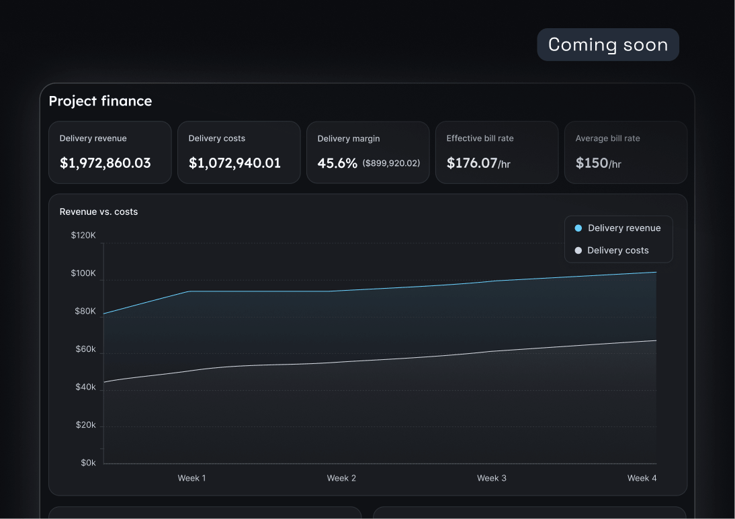Toggle the Delivery costs series in the legend

[x=615, y=250]
